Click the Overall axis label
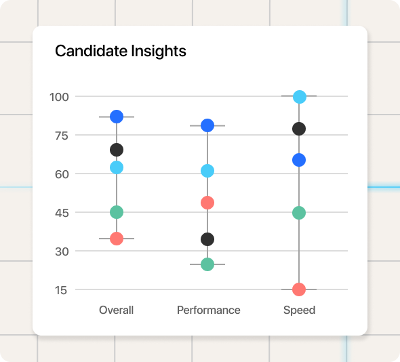 [117, 310]
